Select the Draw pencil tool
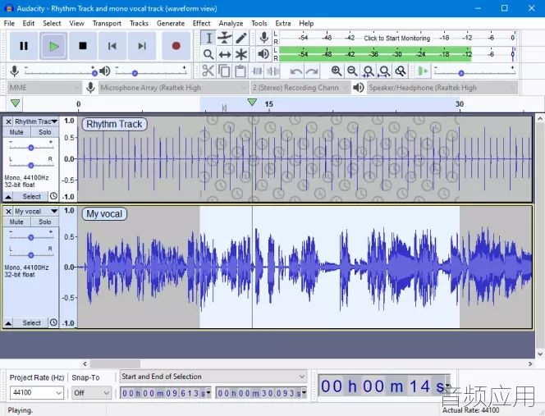This screenshot has width=545, height=416. click(241, 38)
